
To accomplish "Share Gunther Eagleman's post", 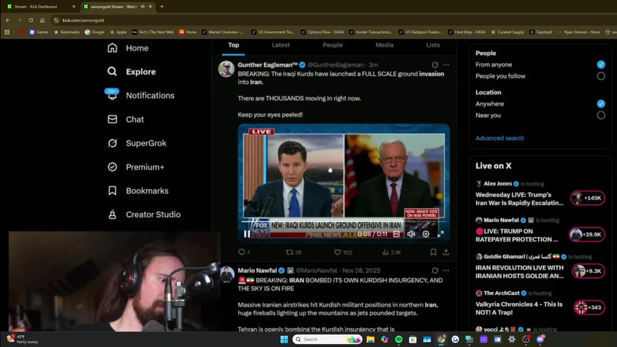I will pyautogui.click(x=446, y=252).
